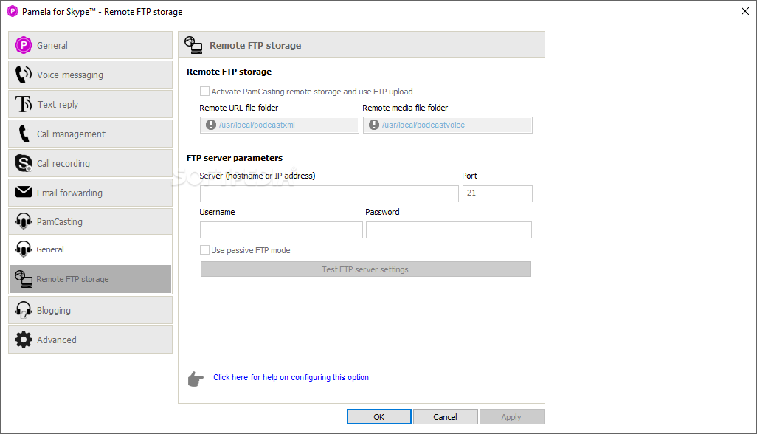This screenshot has width=757, height=434.
Task: Enable Activate PamCasting remote storage checkbox
Action: [x=204, y=92]
